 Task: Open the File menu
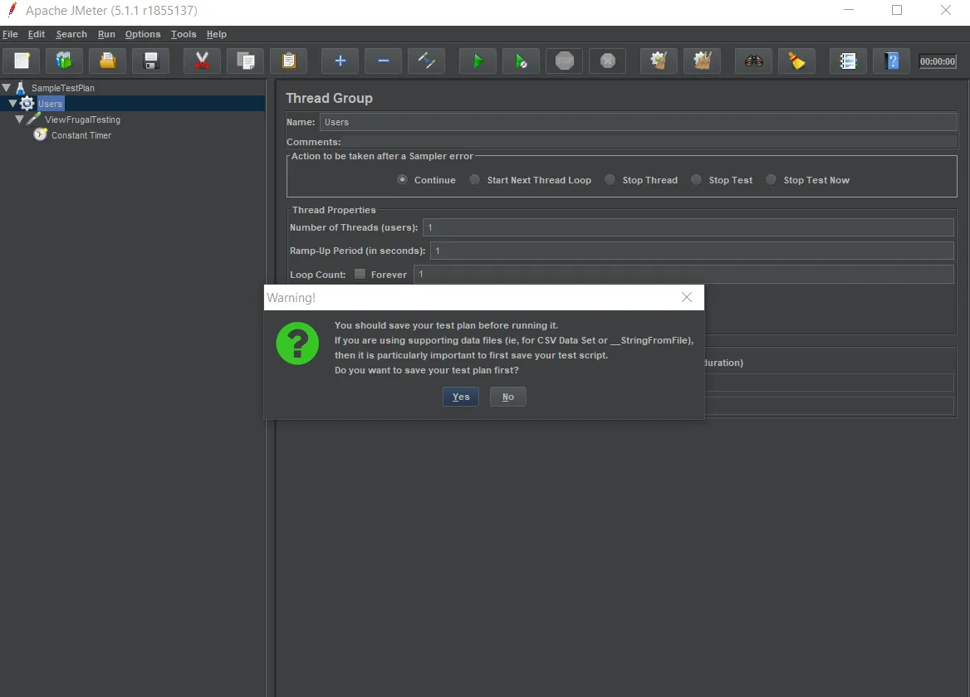[x=10, y=34]
